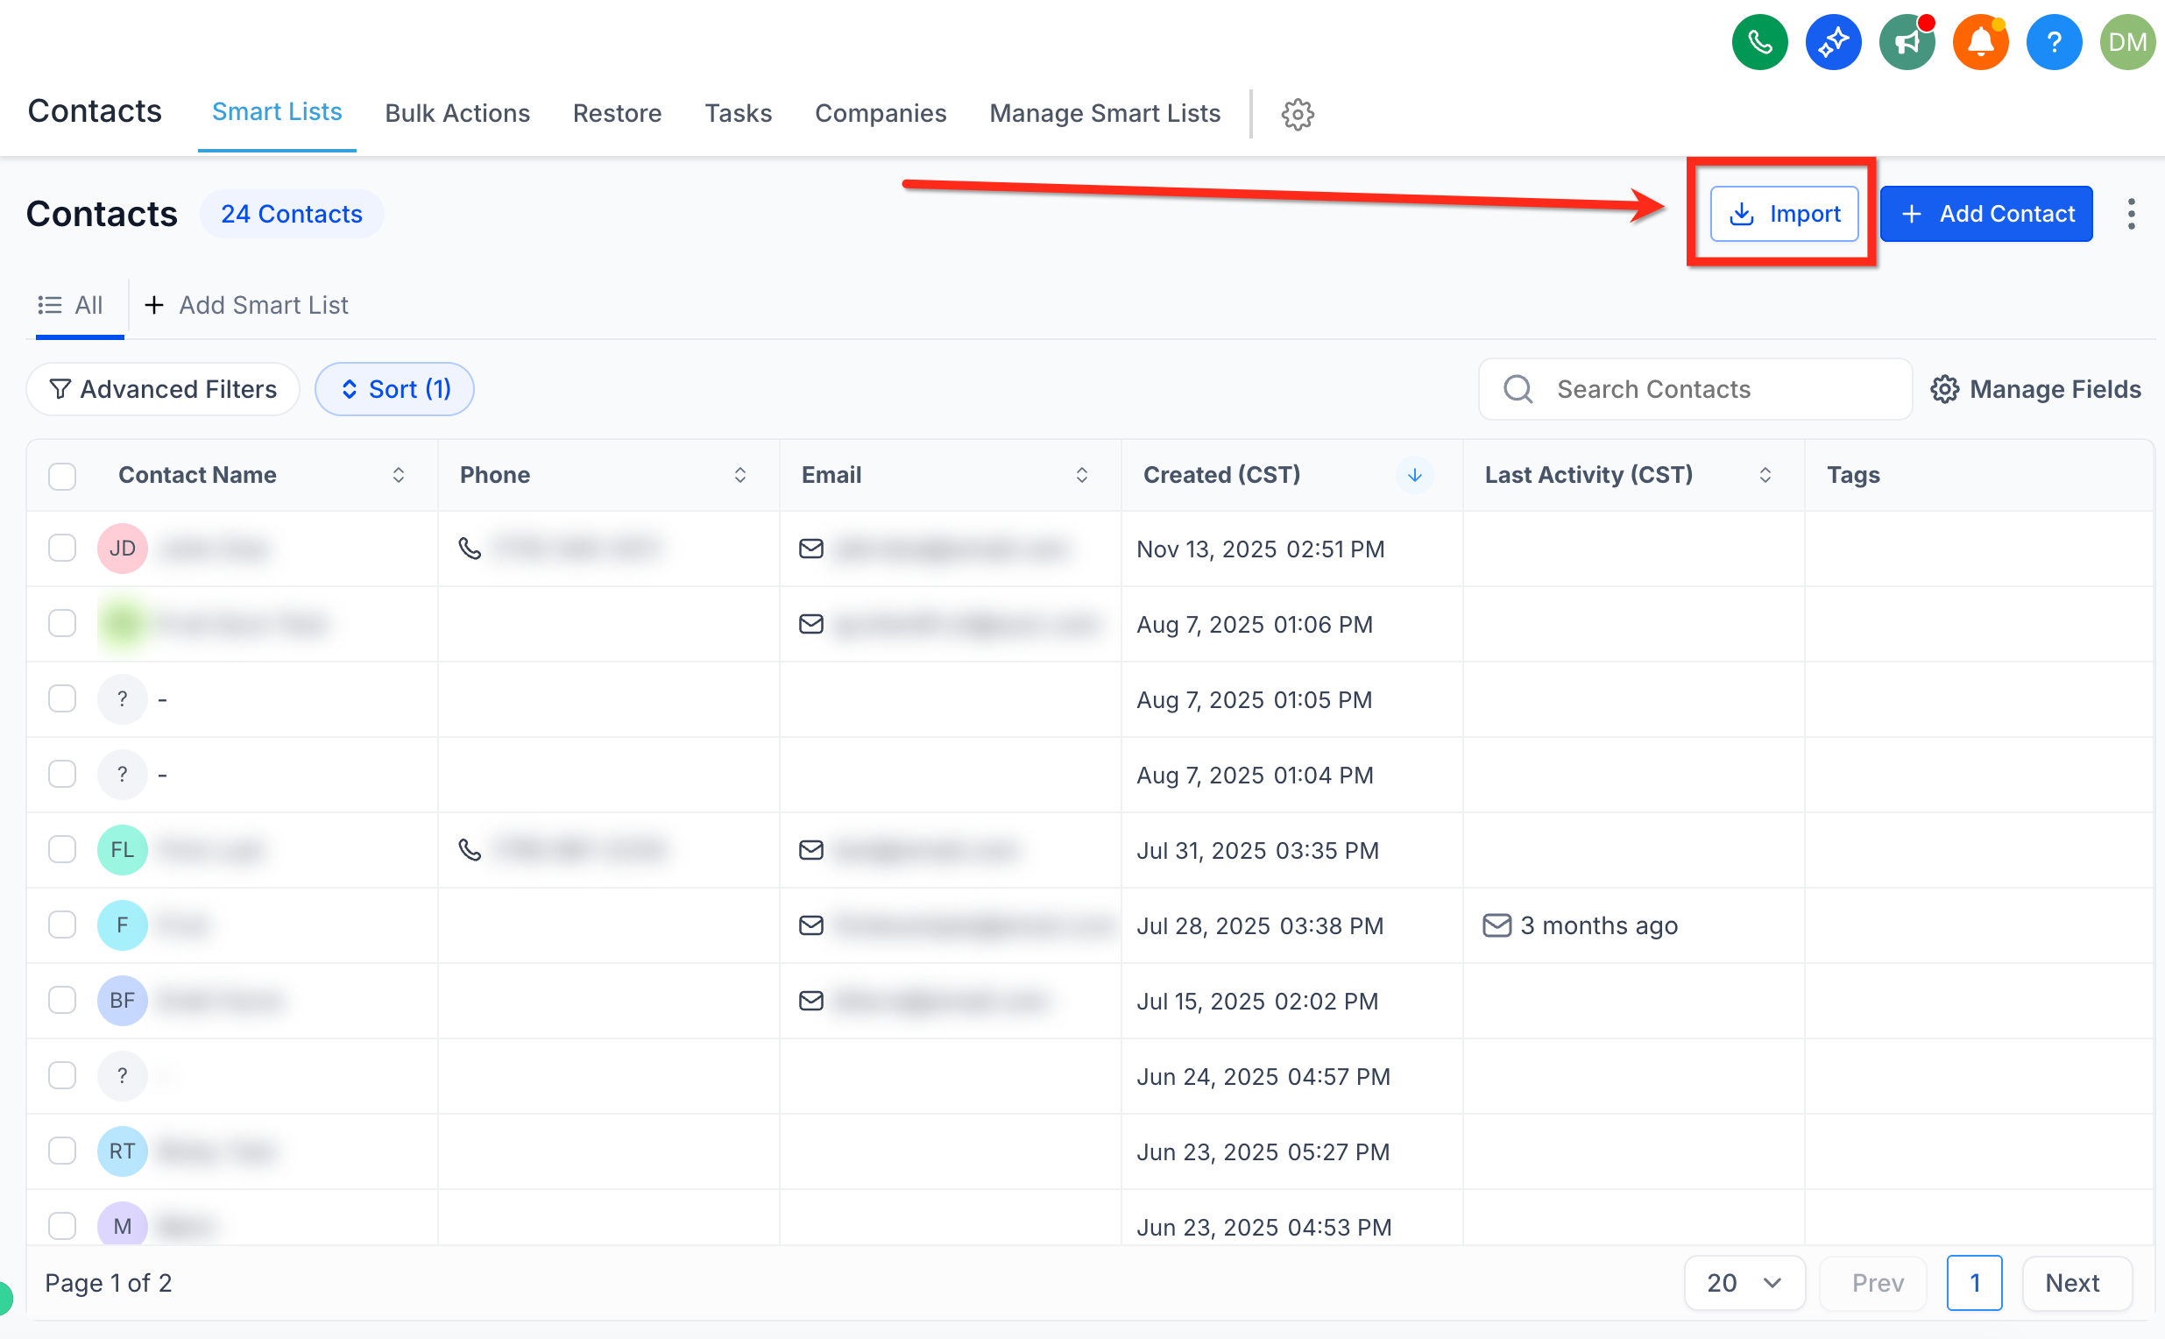Check the box for the FL contact row
The image size is (2165, 1339).
click(x=62, y=848)
